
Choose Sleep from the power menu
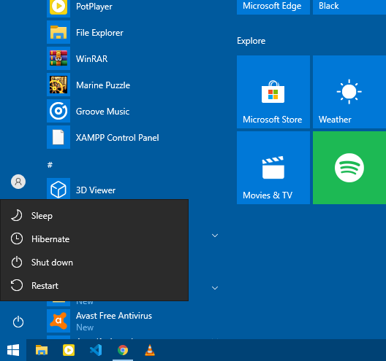click(94, 216)
